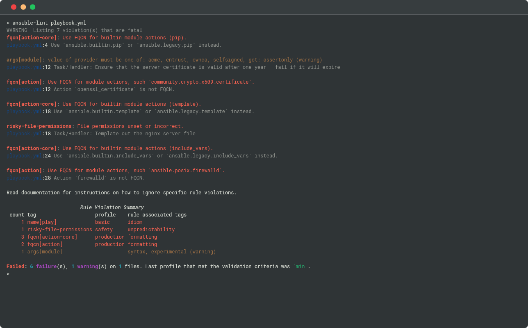This screenshot has height=328, width=528.
Task: Click the 'rule associated tags' column header
Action: point(157,215)
